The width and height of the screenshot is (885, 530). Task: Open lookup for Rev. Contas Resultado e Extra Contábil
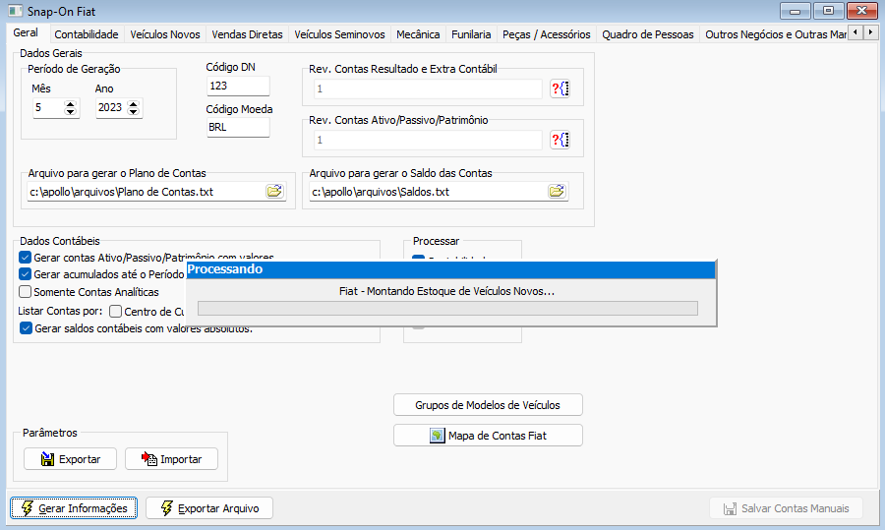pos(560,88)
